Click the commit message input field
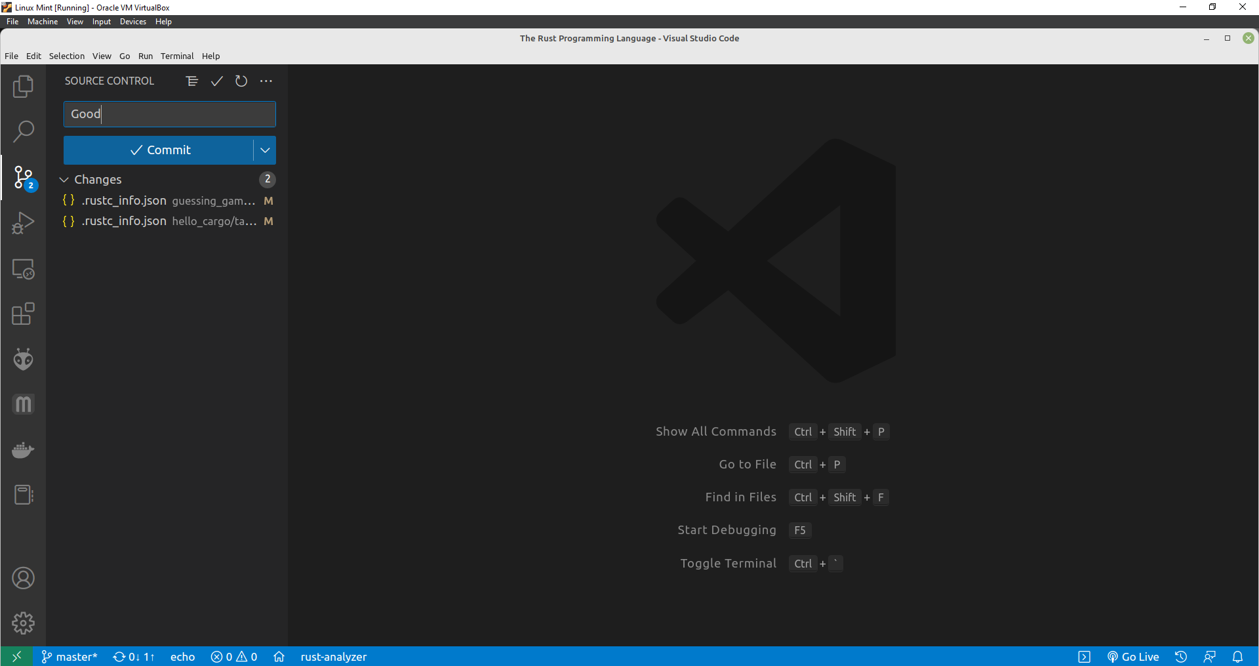1259x666 pixels. (170, 114)
